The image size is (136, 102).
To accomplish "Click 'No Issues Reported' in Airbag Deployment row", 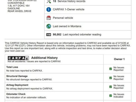I will [119, 87].
